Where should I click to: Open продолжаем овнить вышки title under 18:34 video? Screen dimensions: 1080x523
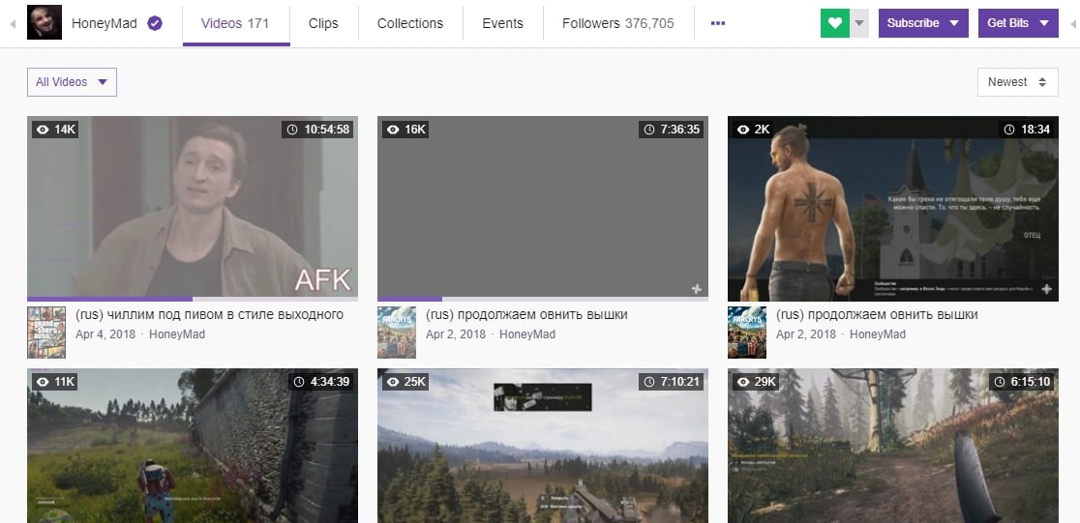877,315
